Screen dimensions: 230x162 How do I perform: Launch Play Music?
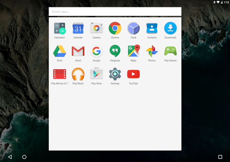click(78, 74)
